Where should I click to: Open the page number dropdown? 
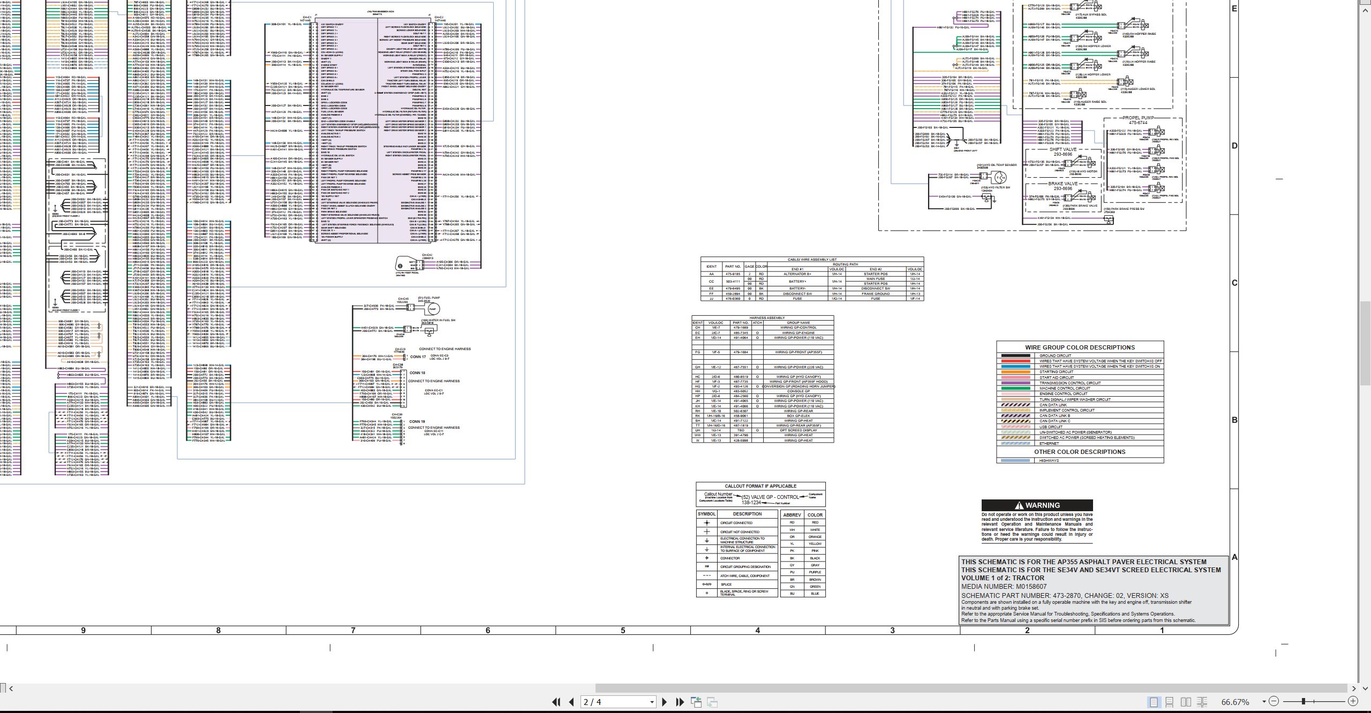[652, 702]
